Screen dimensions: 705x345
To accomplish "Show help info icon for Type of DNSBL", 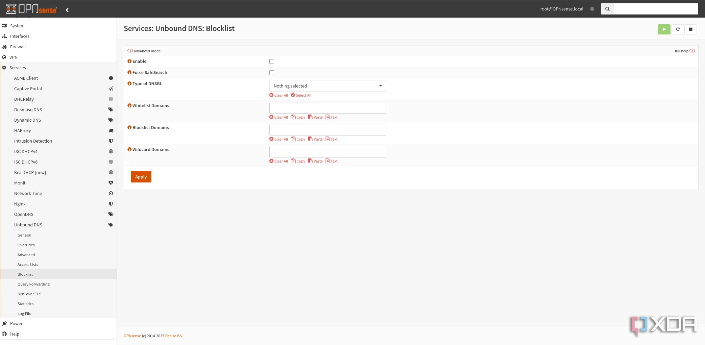I will click(129, 83).
